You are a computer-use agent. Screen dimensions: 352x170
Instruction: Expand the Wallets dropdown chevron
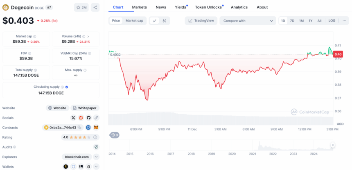click(96, 167)
